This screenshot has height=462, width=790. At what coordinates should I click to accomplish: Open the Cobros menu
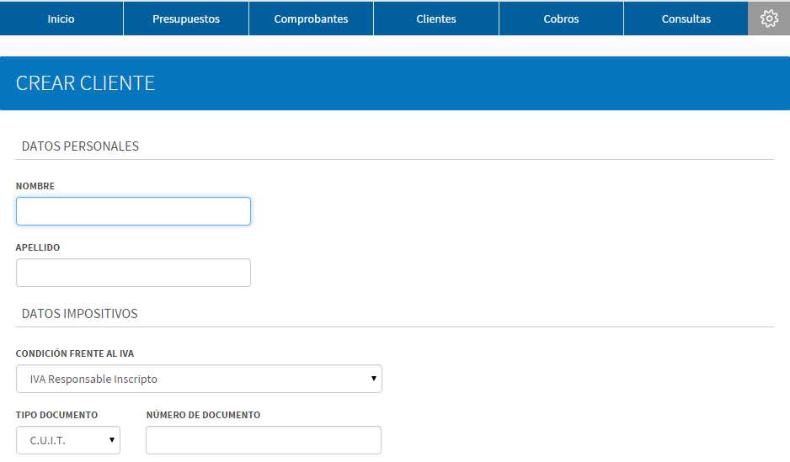pos(561,19)
